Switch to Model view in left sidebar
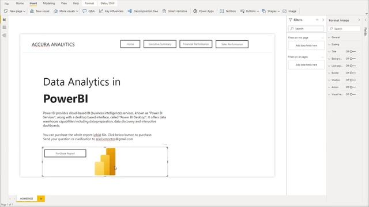Viewport: 369px width, 207px height. pos(4,36)
